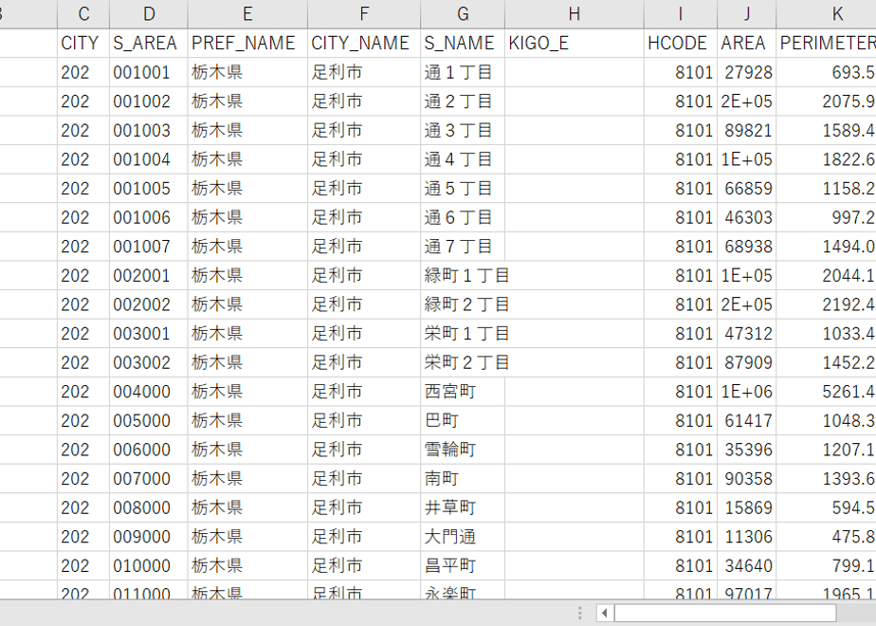The width and height of the screenshot is (876, 626).
Task: Click PERIMETER cell 693.5
Action: pyautogui.click(x=827, y=72)
